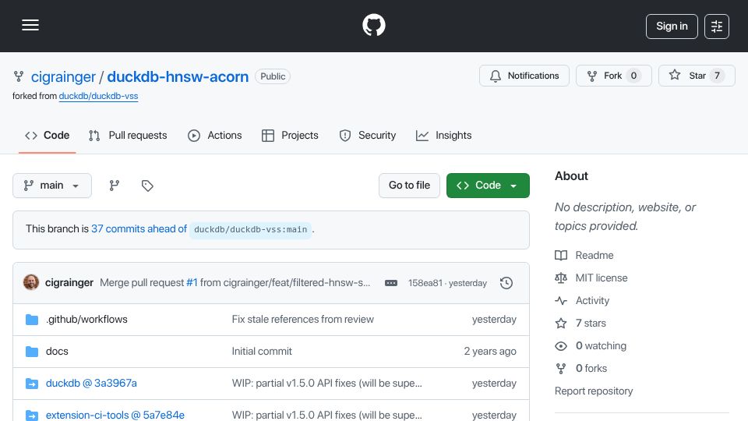Click the star count badge 7
The image size is (748, 421).
[717, 76]
